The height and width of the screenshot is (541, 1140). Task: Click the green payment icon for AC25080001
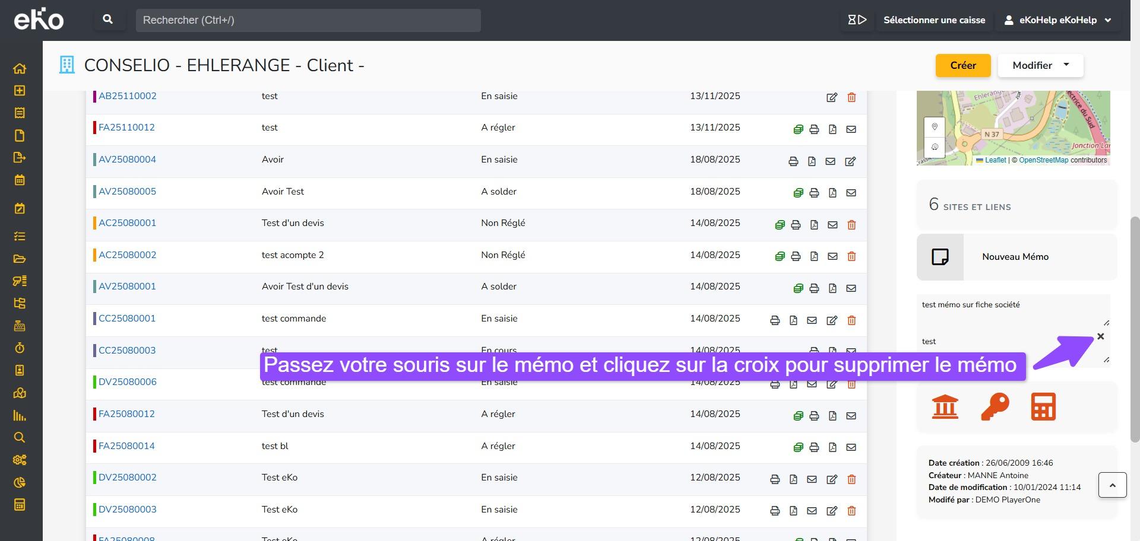click(780, 225)
